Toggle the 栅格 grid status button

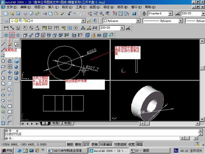pyautogui.click(x=78, y=144)
